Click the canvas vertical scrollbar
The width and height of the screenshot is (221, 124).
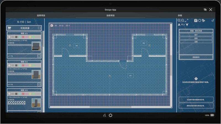tap(171, 65)
